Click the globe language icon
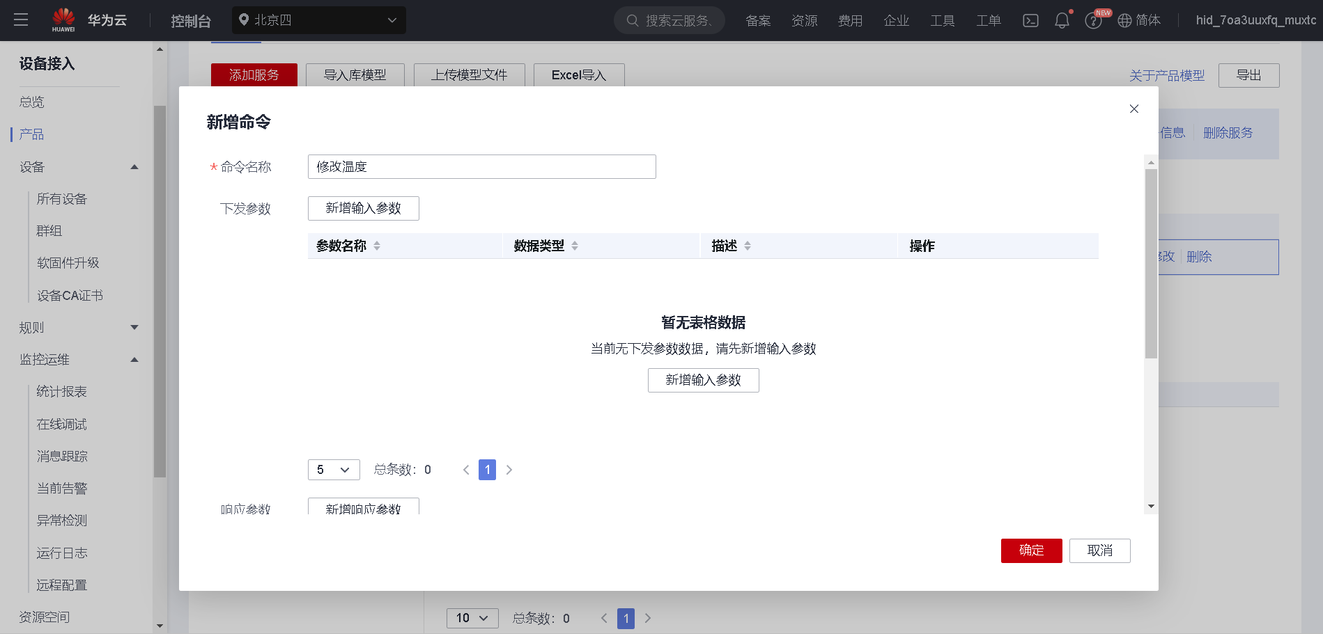The image size is (1323, 634). tap(1124, 21)
